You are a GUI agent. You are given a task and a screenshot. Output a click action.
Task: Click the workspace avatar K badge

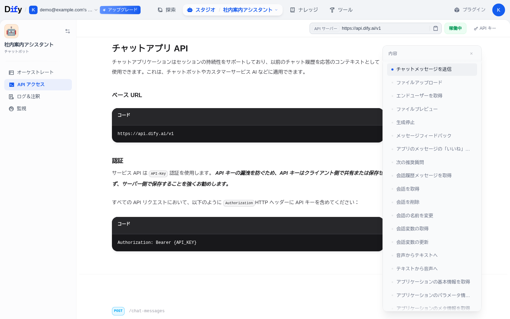click(33, 10)
